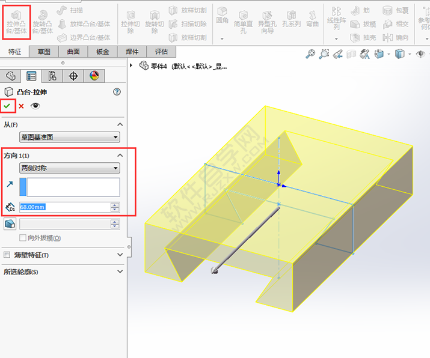
Task: Open the ConfigurationManager tab icon
Action: tap(52, 76)
